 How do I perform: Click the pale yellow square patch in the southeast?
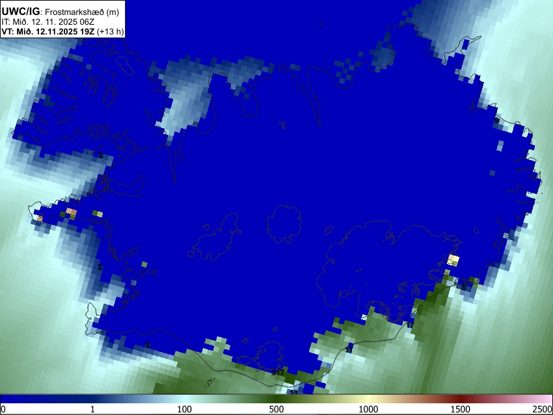(x=453, y=260)
